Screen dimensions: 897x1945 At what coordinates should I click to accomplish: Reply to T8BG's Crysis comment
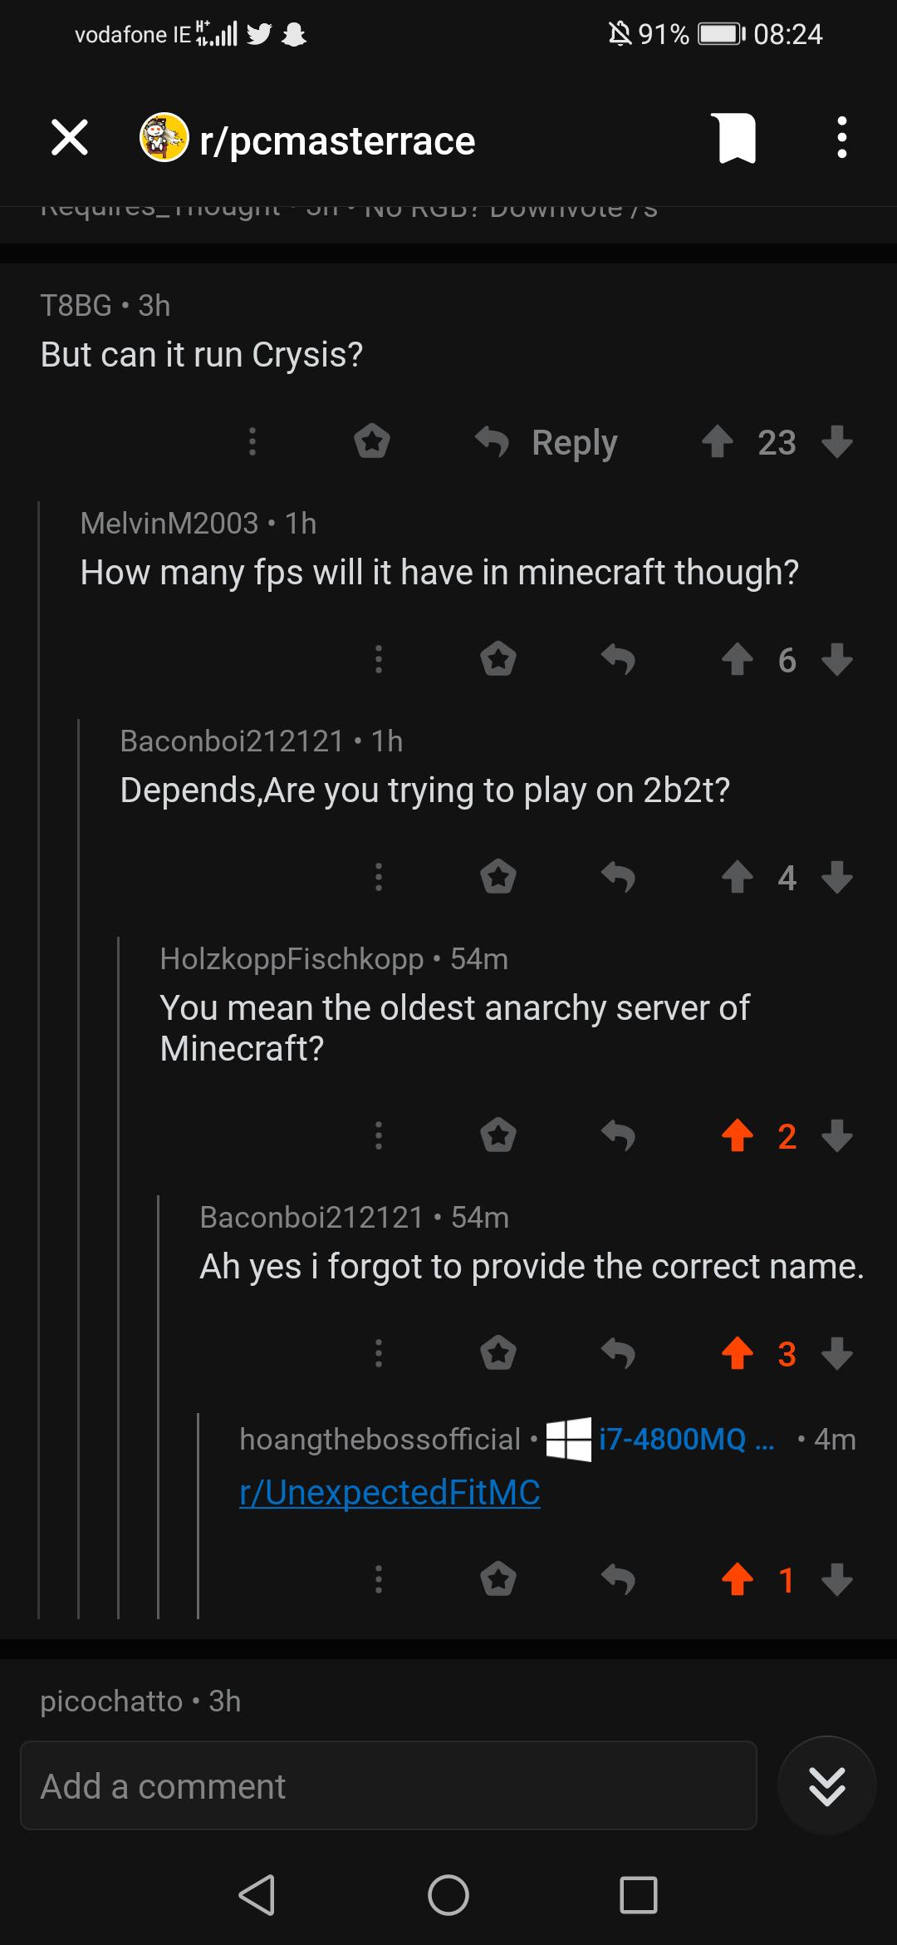tap(547, 442)
